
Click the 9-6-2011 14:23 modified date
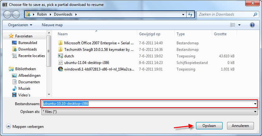(x=151, y=63)
